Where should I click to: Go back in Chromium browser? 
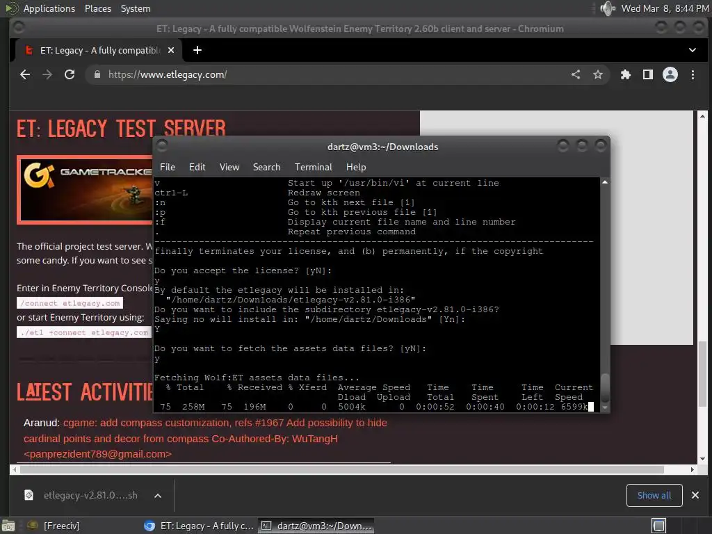click(25, 74)
